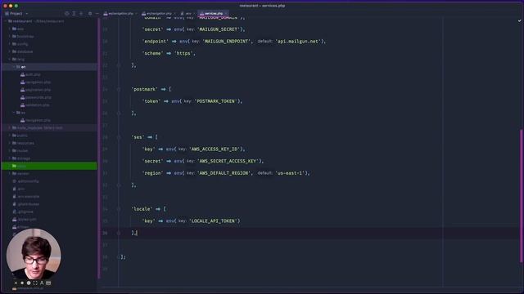Fold the 'postmark' array block in gutter

[x=119, y=89]
